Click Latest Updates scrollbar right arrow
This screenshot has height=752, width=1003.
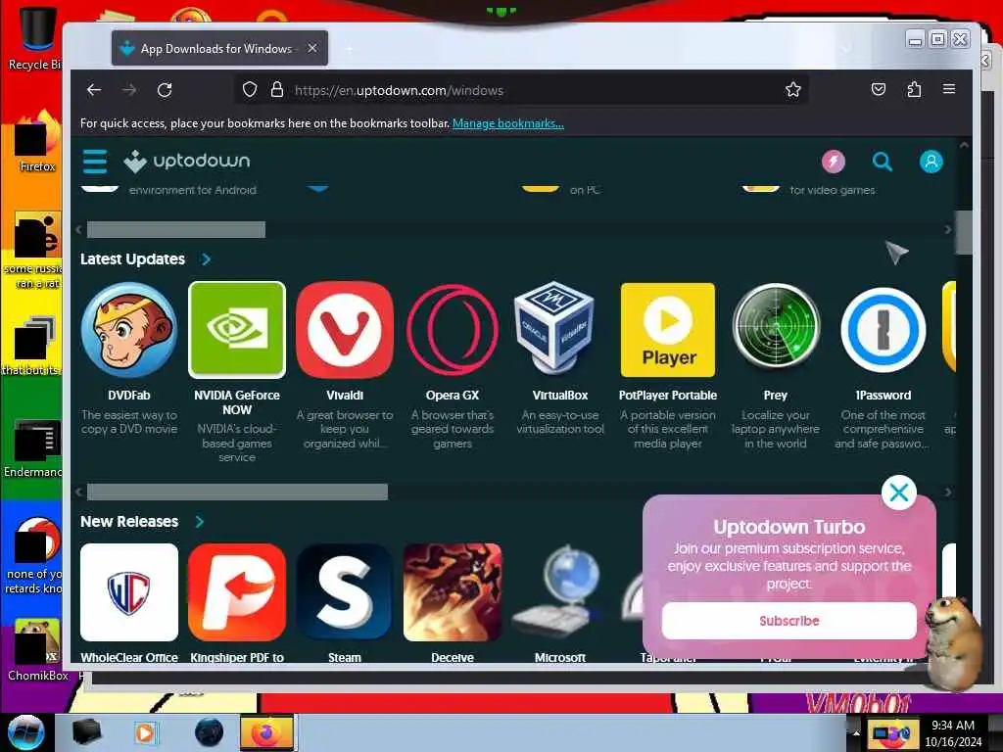948,492
